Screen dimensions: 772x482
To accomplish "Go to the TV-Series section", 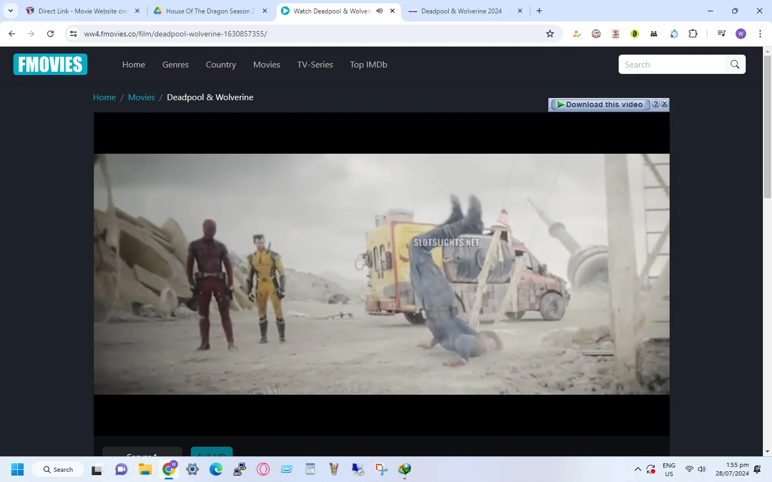I will [315, 64].
